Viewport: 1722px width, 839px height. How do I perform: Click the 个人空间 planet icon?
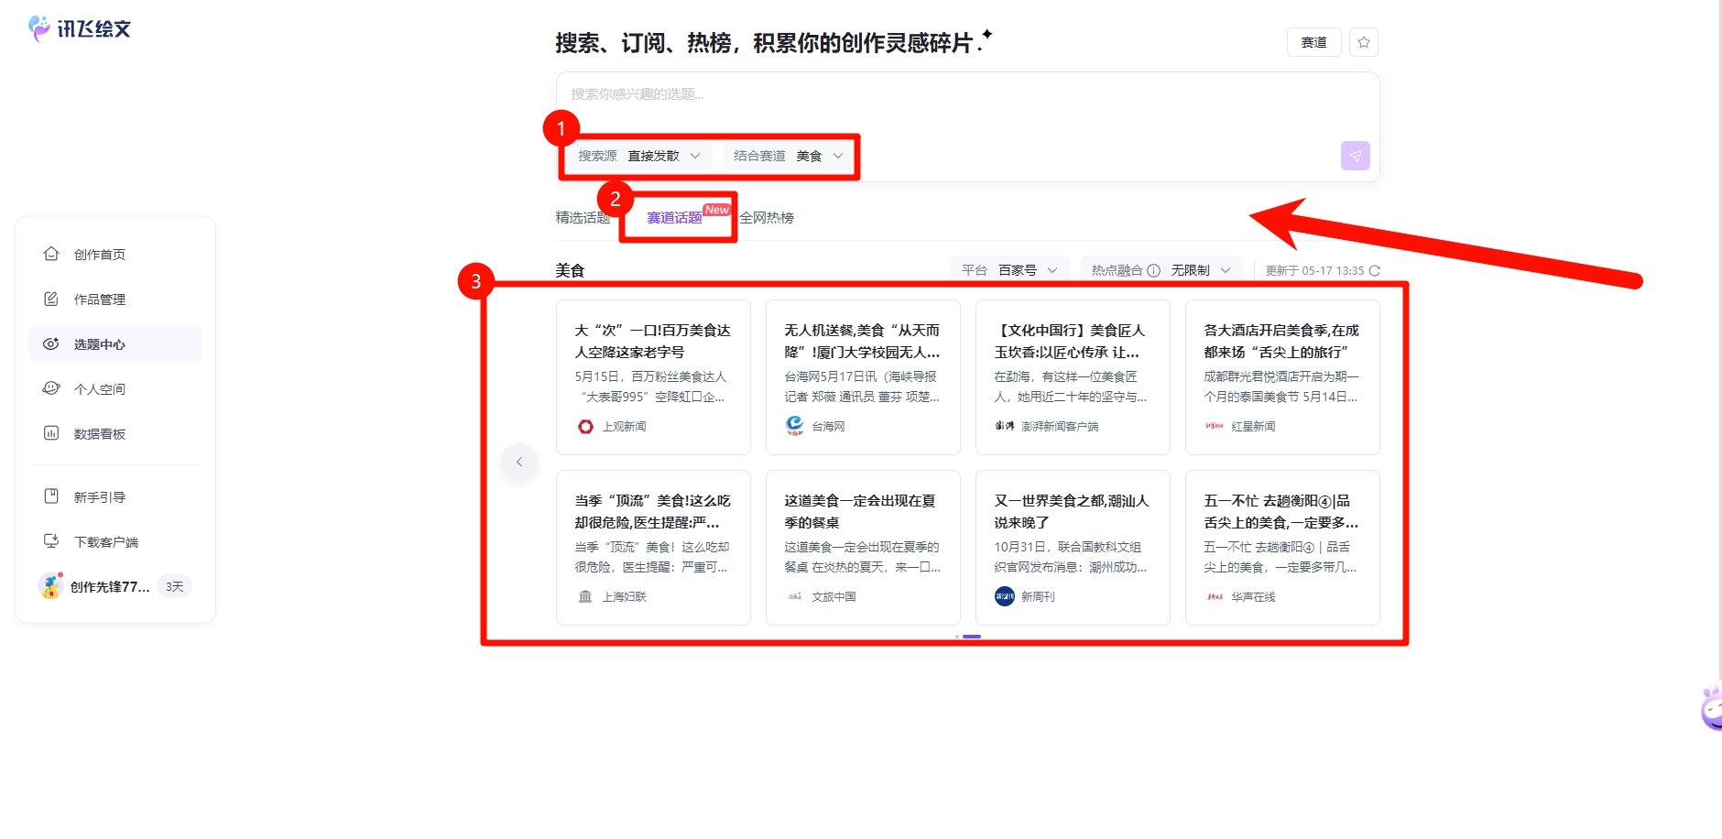[51, 388]
